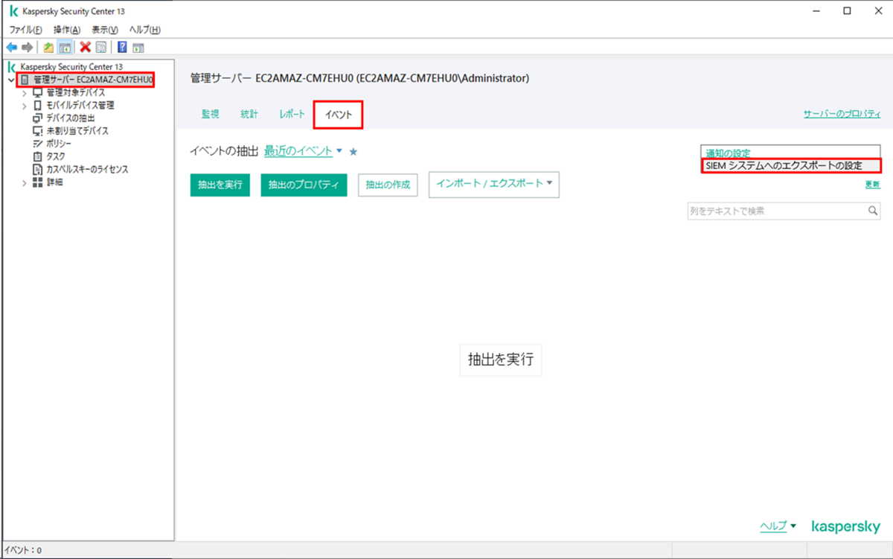Click the policy icon beside ポリシー
This screenshot has height=559, width=893.
(x=38, y=143)
